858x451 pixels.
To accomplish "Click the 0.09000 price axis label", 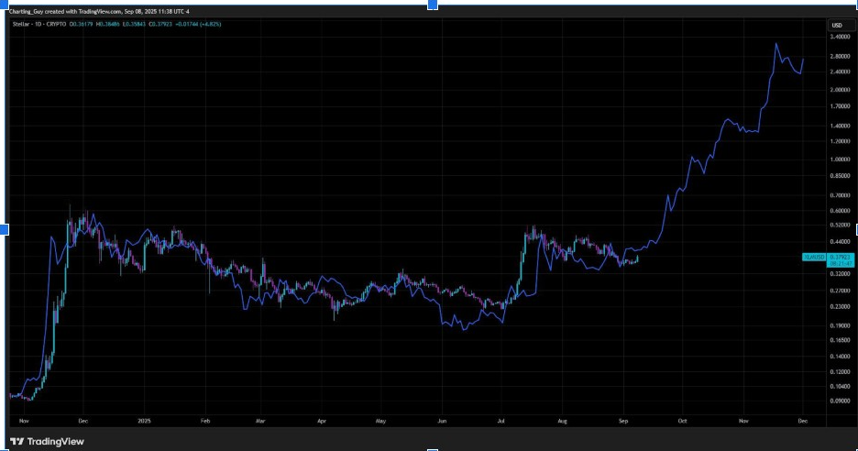I will pos(840,401).
